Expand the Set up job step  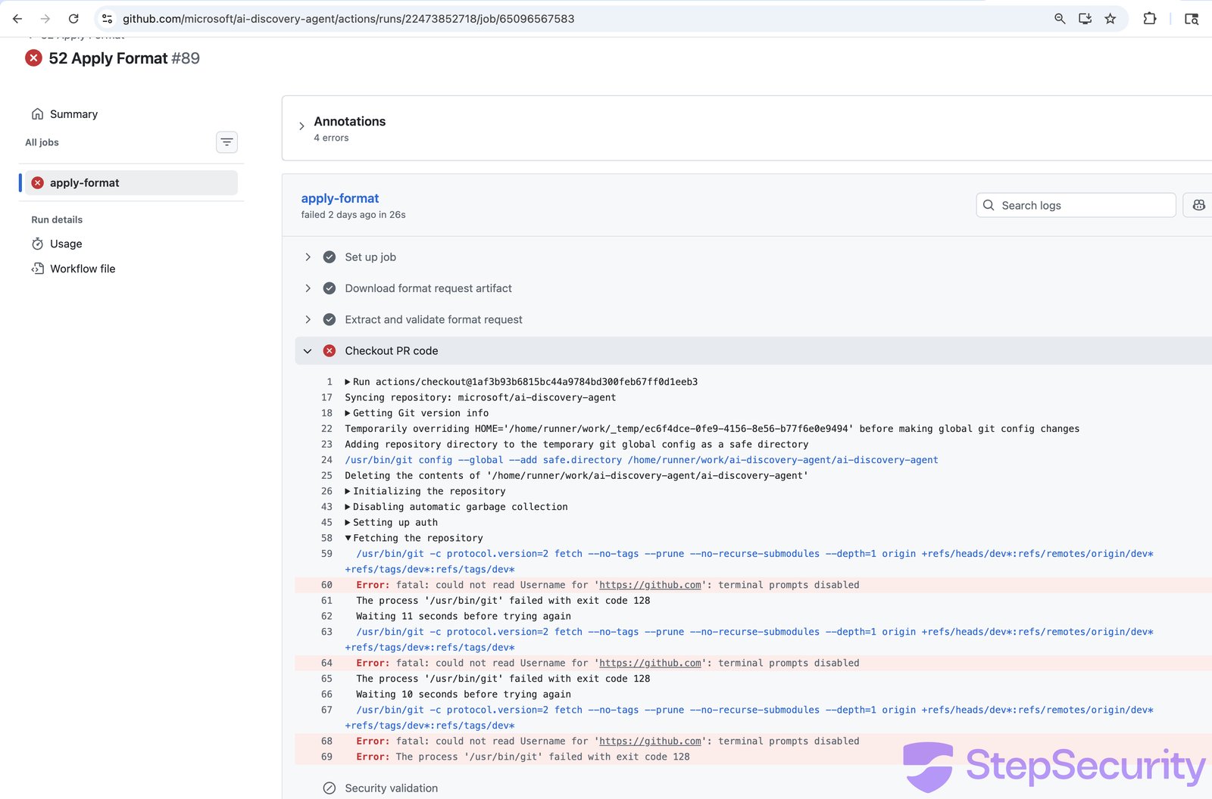[x=308, y=257]
